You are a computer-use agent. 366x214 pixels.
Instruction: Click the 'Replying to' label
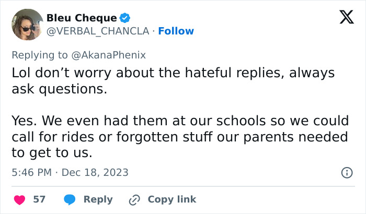click(40, 55)
